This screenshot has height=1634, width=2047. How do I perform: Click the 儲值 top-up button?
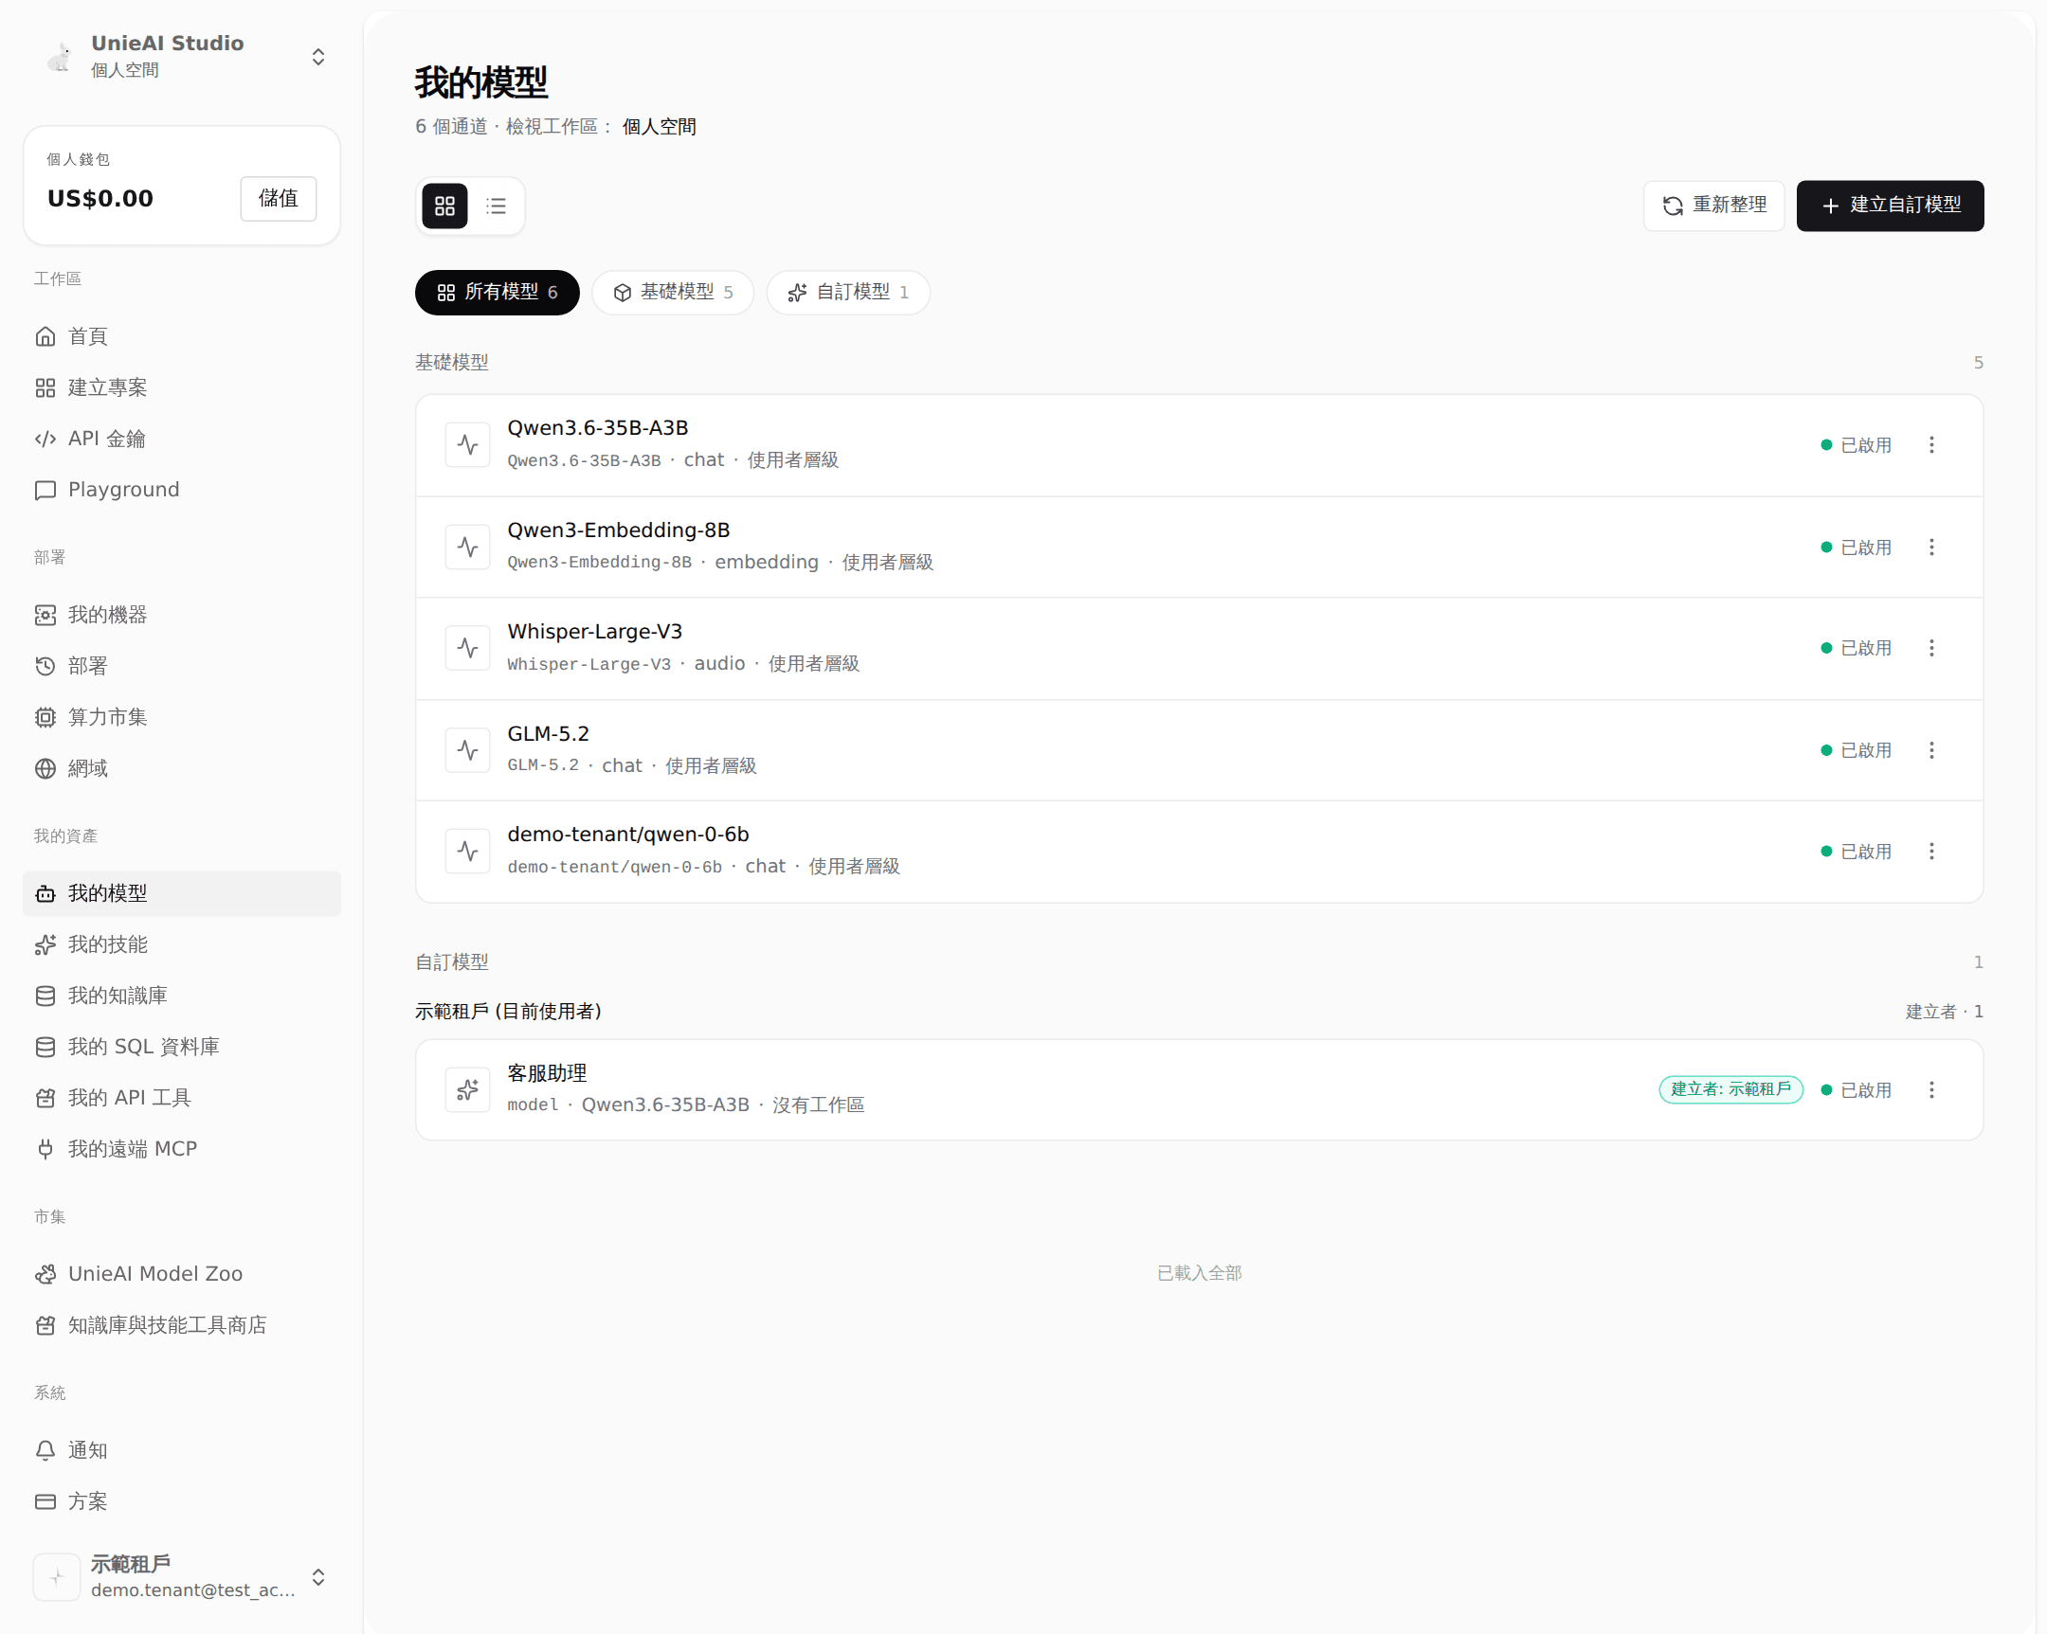pos(279,198)
